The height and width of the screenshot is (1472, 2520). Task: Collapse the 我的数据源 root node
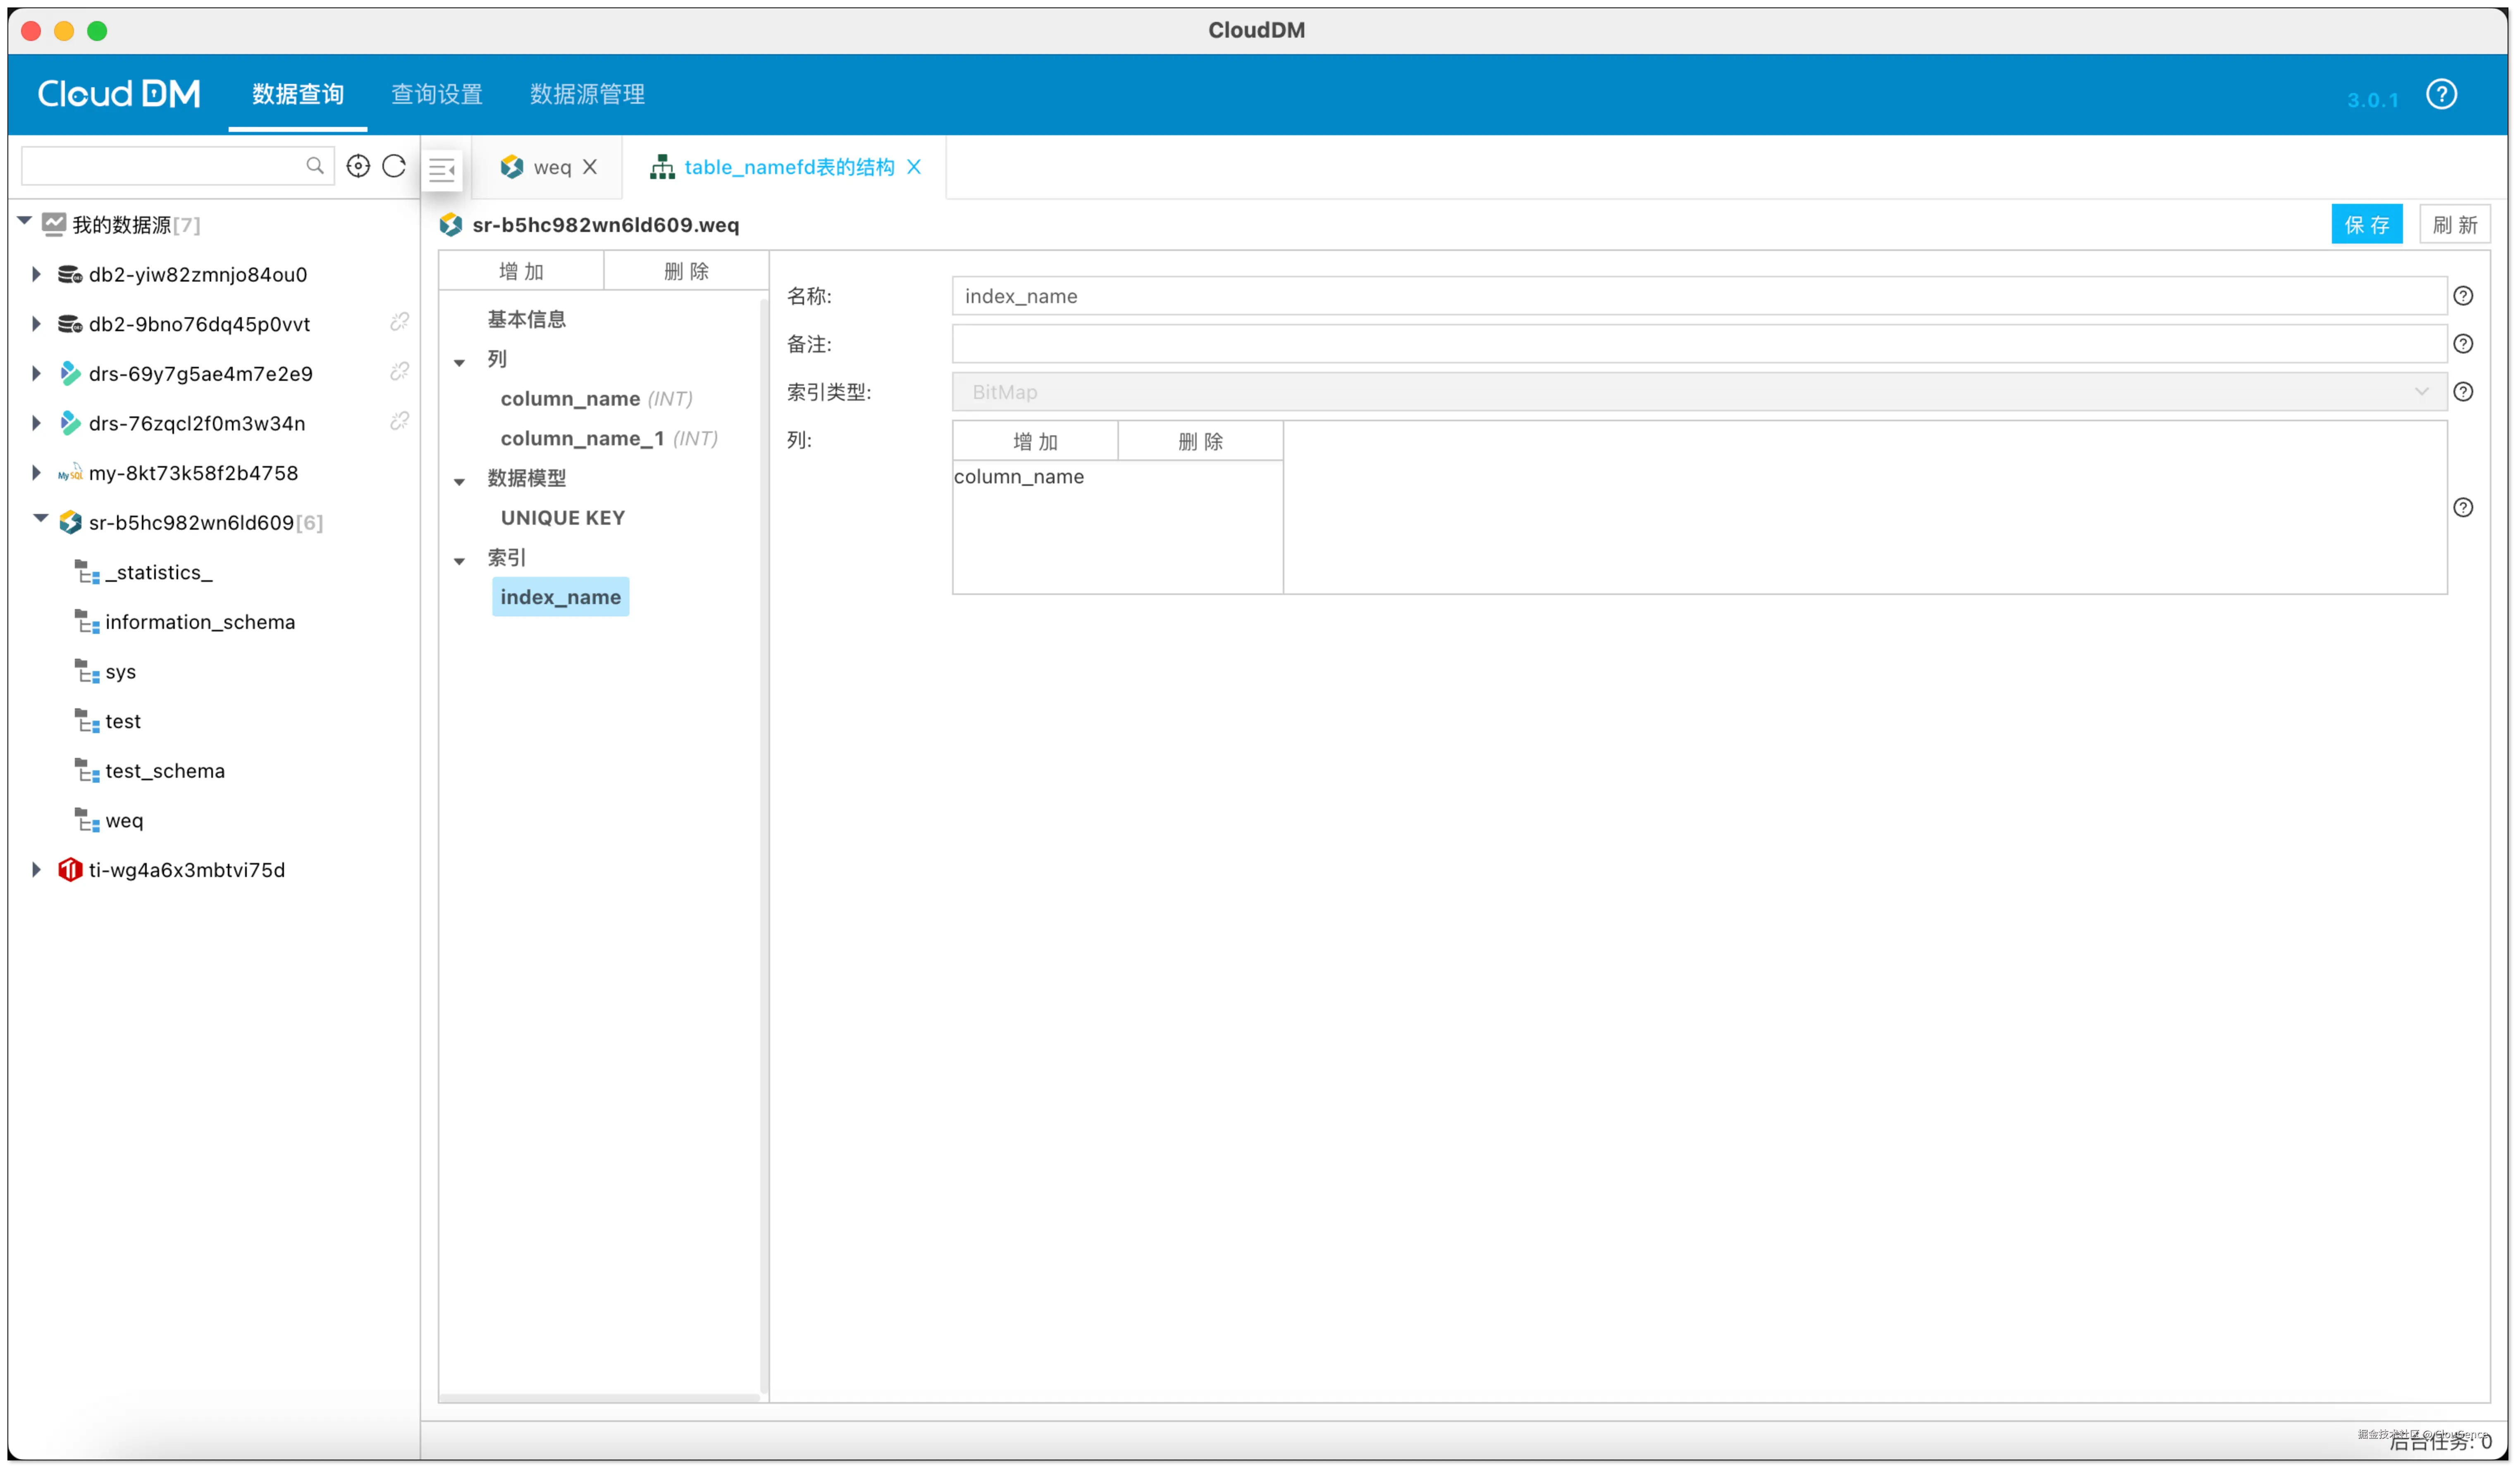pyautogui.click(x=24, y=221)
